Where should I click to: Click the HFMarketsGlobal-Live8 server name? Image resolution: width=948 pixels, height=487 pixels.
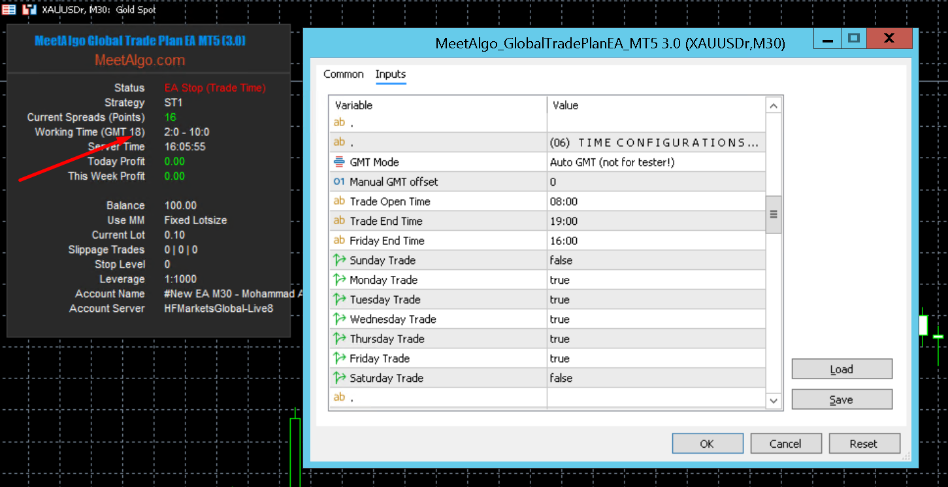[x=219, y=309]
